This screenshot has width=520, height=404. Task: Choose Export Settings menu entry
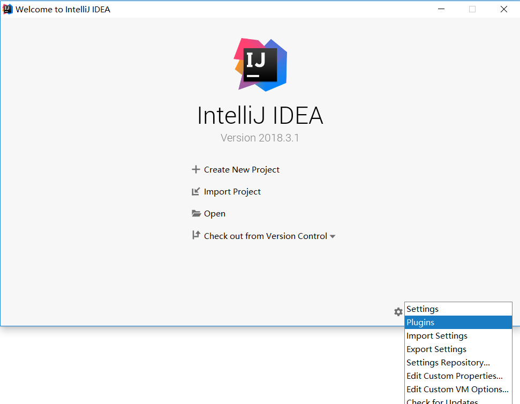tap(458, 349)
